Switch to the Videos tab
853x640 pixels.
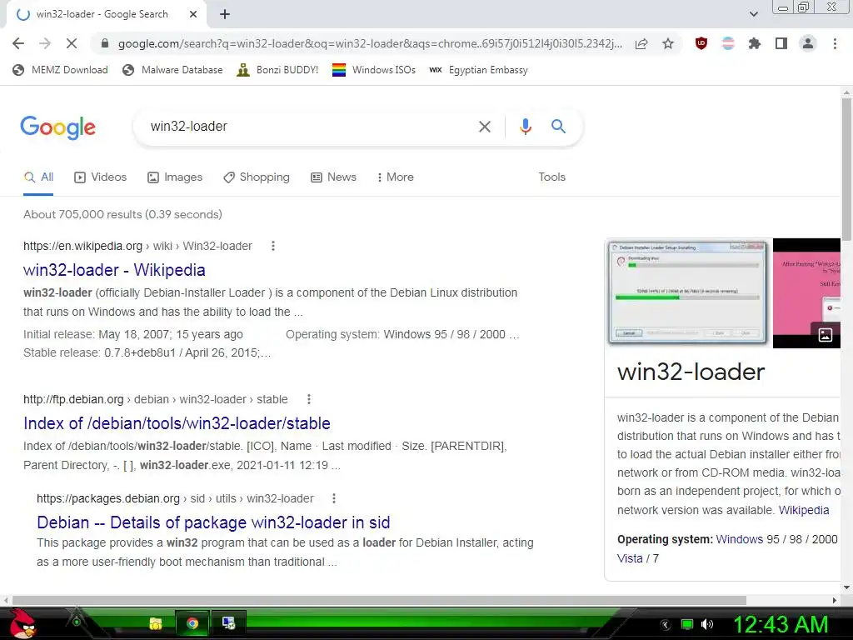click(100, 177)
